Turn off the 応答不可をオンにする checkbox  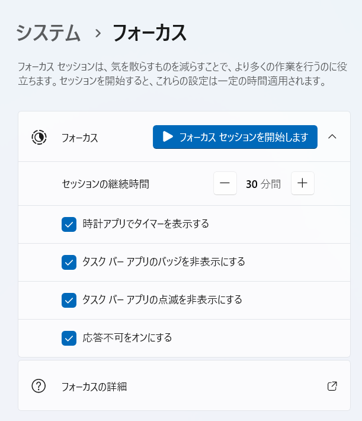coord(69,338)
